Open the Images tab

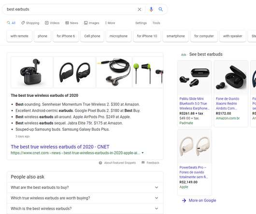92,23
